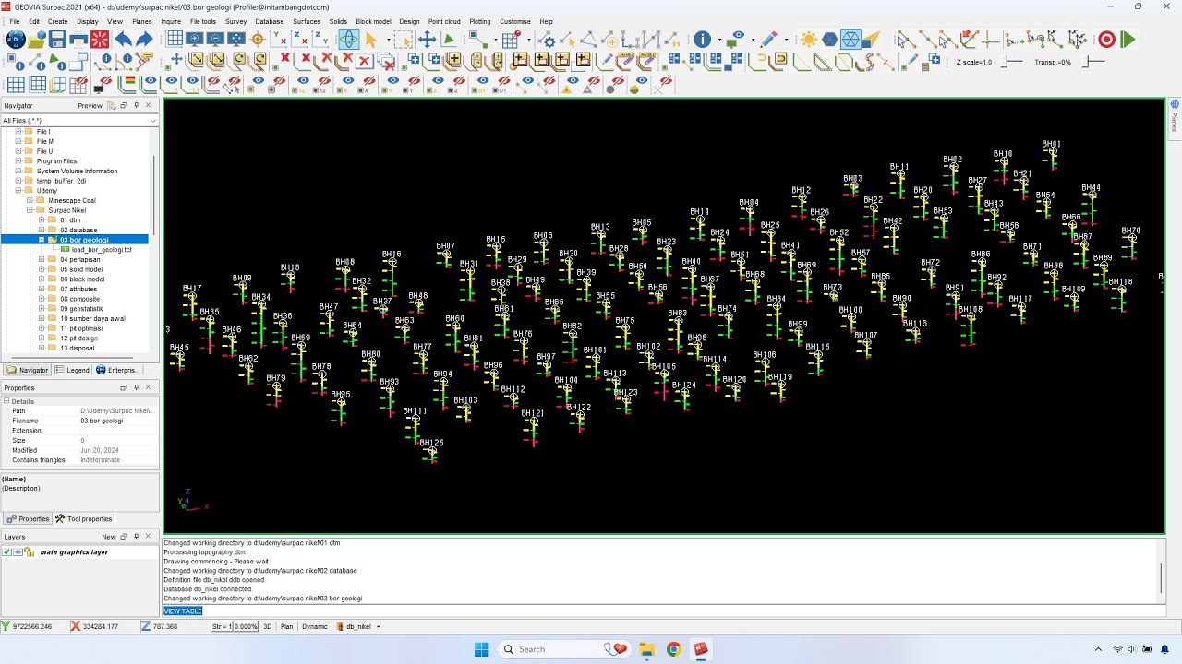Screen dimensions: 1182x664
Task: Click the red Record macro icon
Action: pyautogui.click(x=1106, y=40)
